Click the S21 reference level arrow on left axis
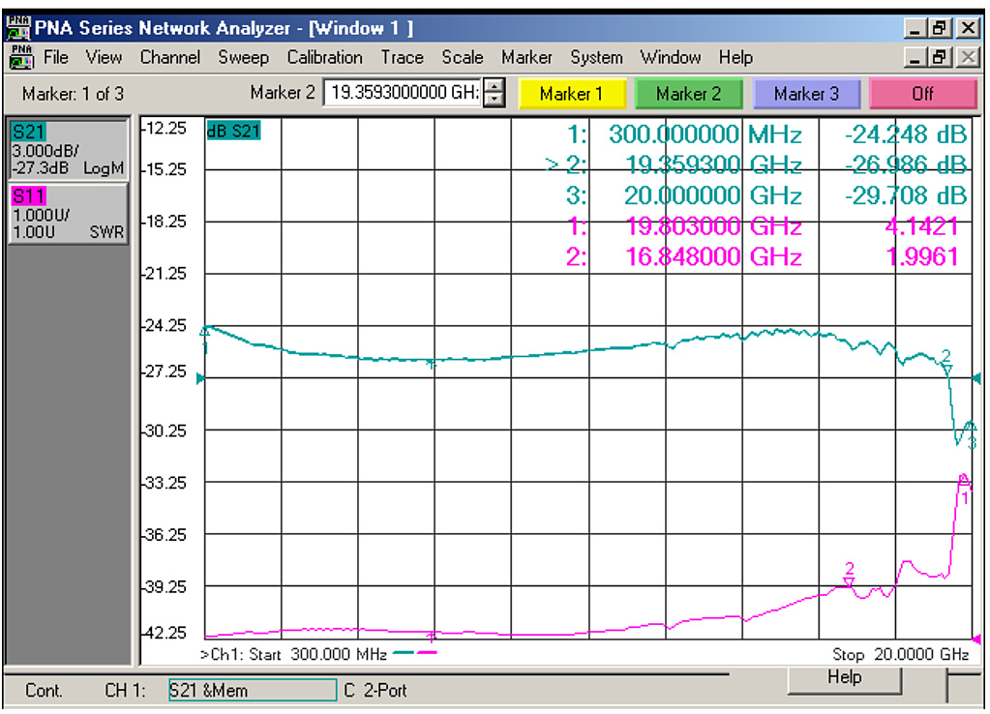Image resolution: width=990 pixels, height=714 pixels. click(201, 379)
